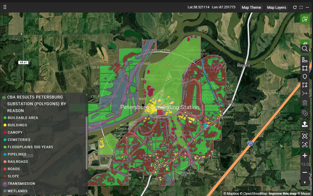Select the measure ruler tool
Screen dimensions: 313x196
pos(305,60)
